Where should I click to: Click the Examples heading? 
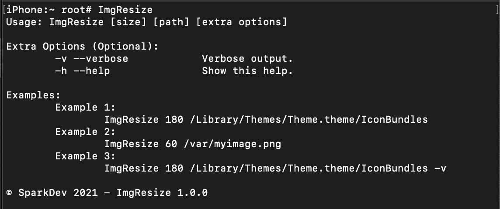[x=33, y=95]
